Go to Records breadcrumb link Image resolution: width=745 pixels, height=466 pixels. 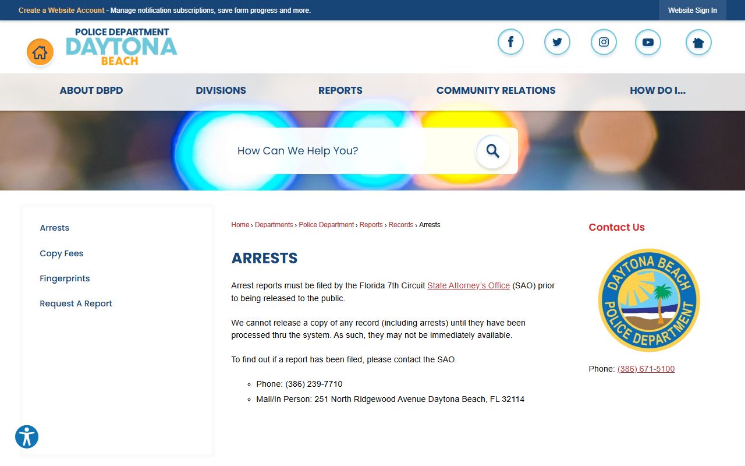coord(401,225)
